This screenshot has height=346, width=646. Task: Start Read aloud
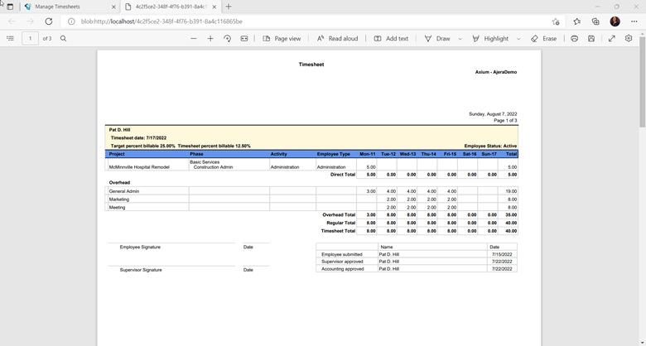[x=337, y=38]
